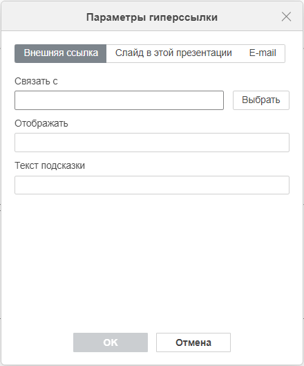Click the 'Текст подсказки' label
This screenshot has height=366, width=304.
tap(50, 166)
